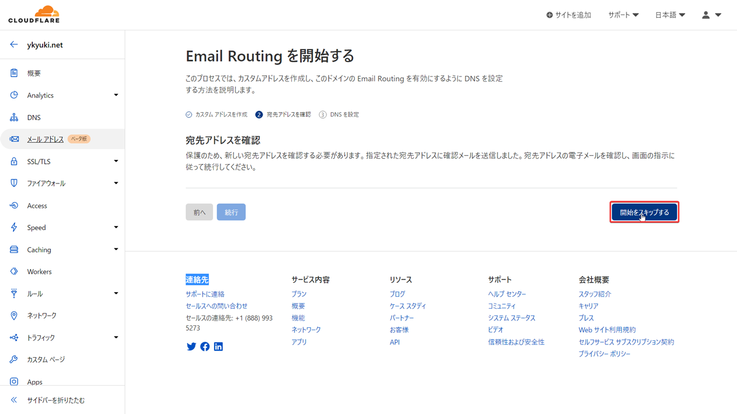
Task: Click the 前へ button
Action: pos(199,212)
